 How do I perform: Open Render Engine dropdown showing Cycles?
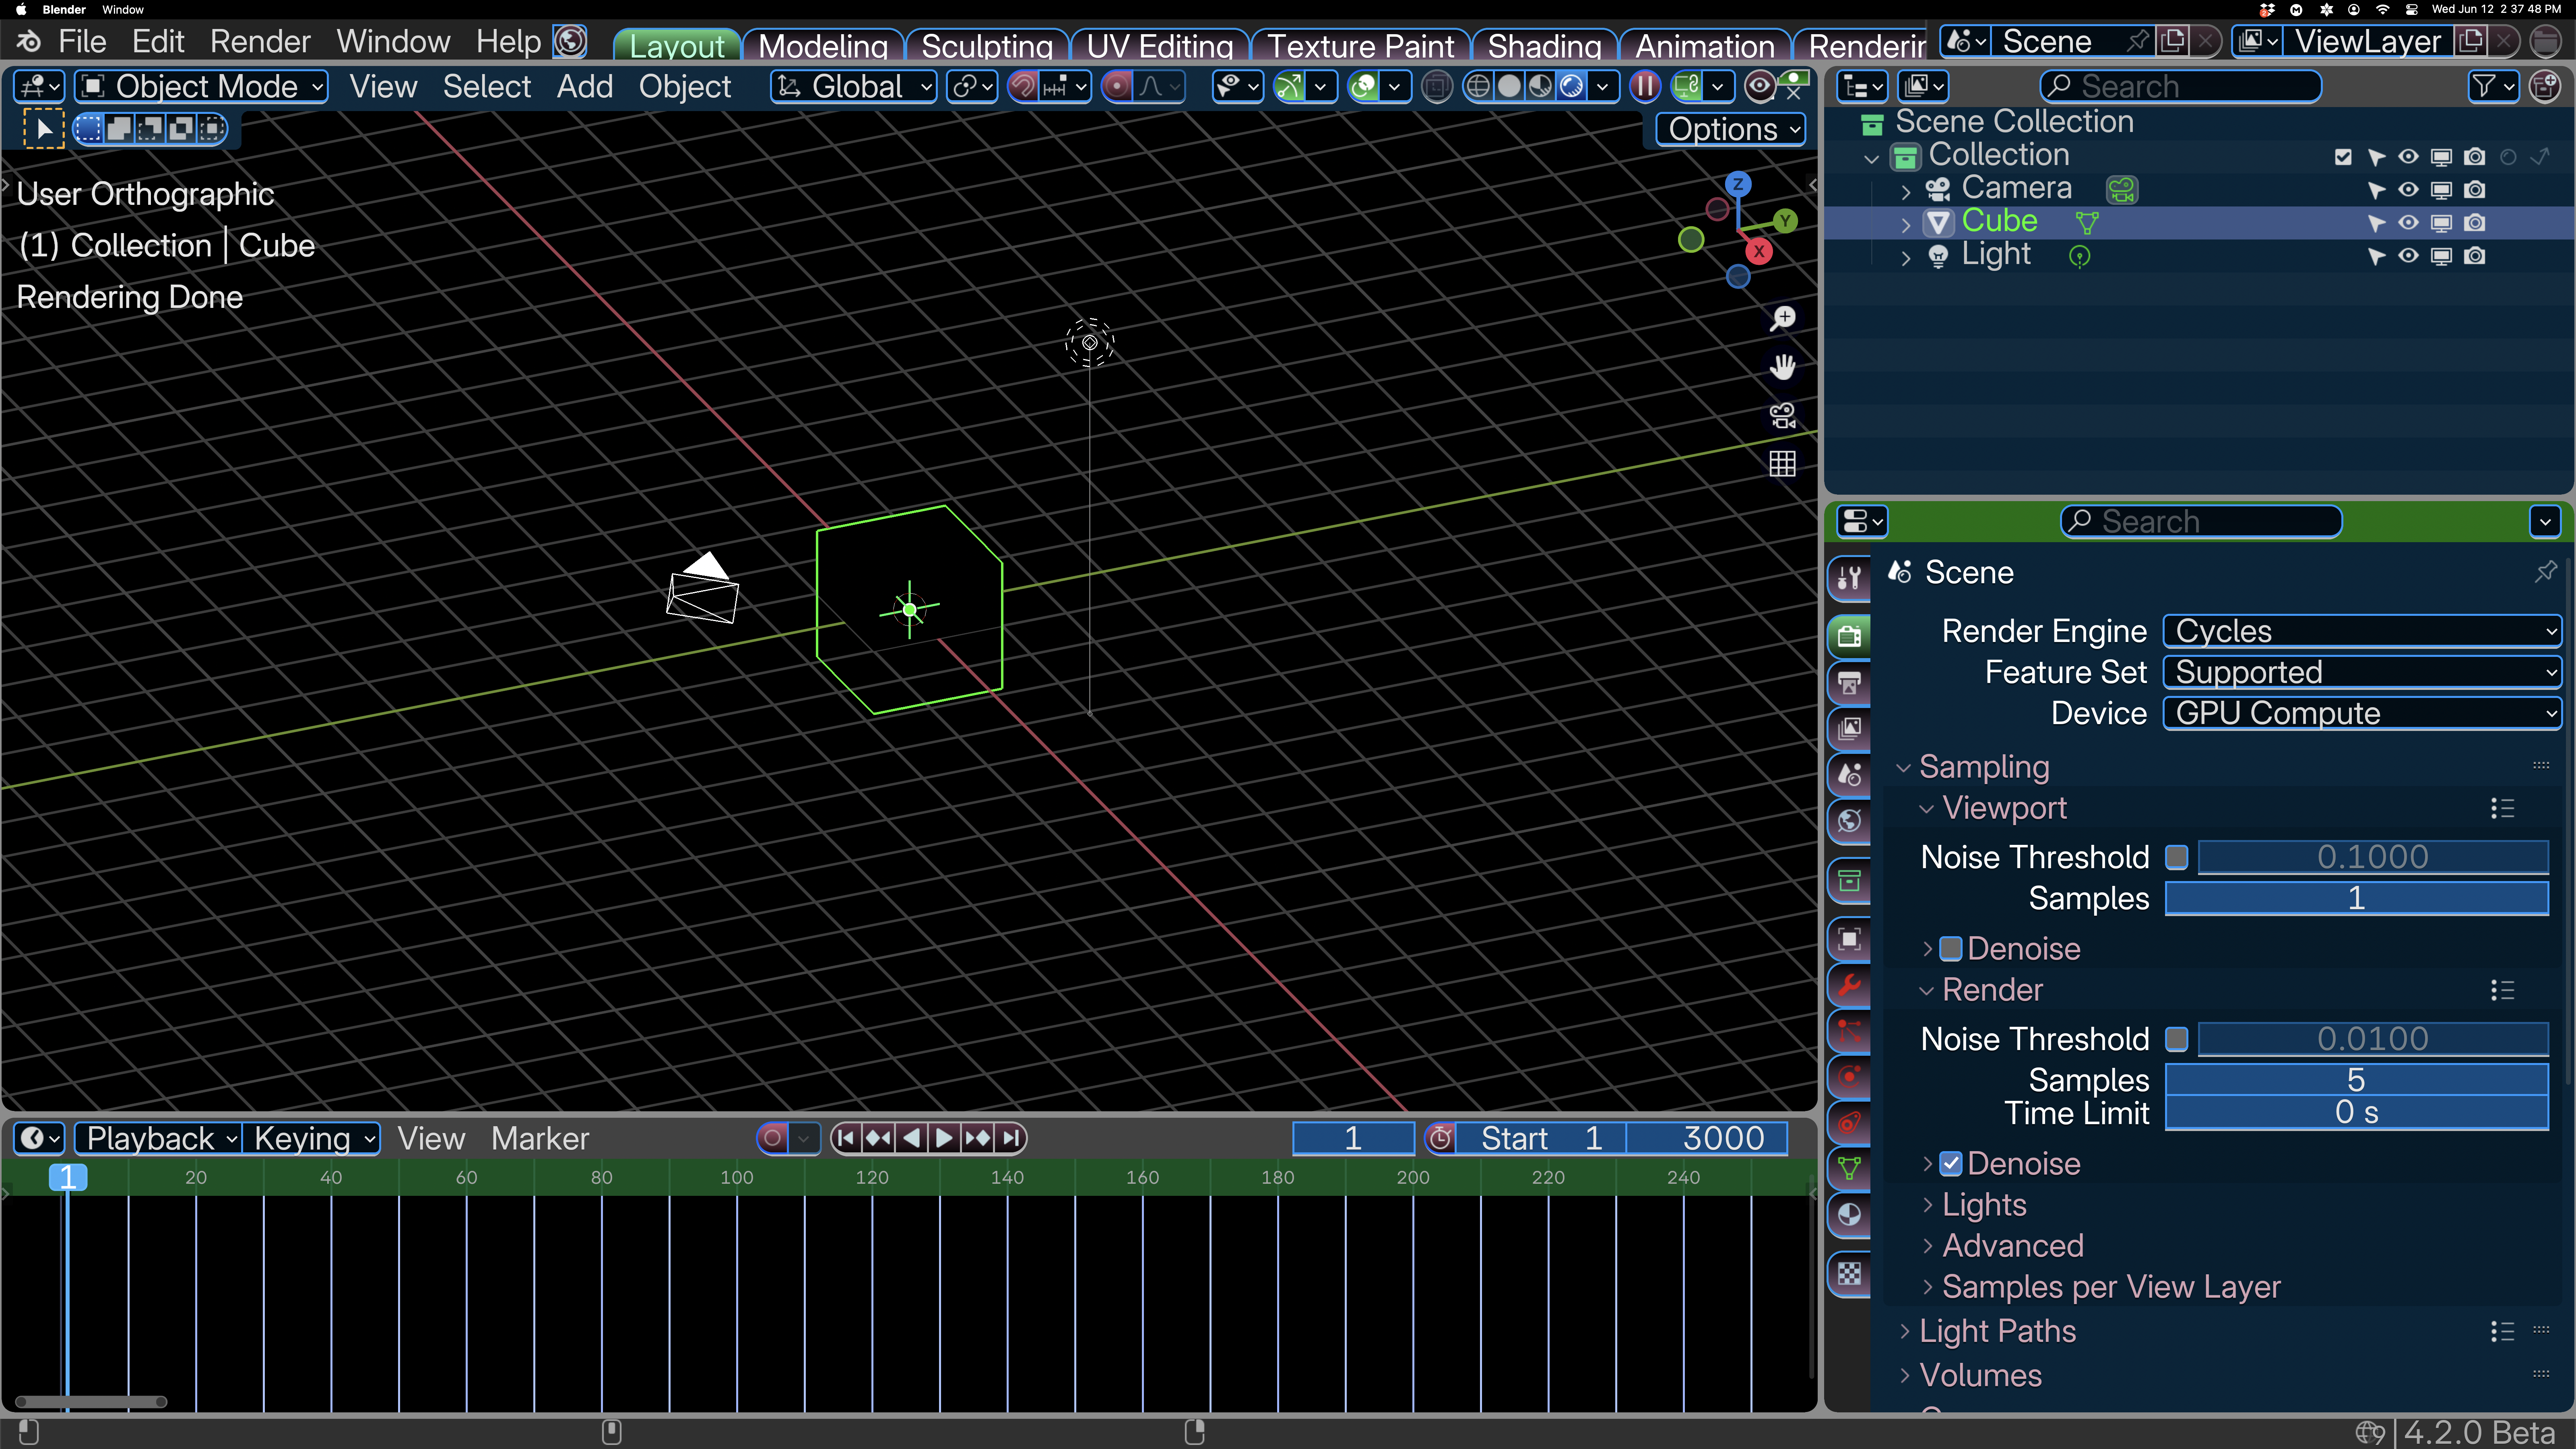coord(2361,631)
